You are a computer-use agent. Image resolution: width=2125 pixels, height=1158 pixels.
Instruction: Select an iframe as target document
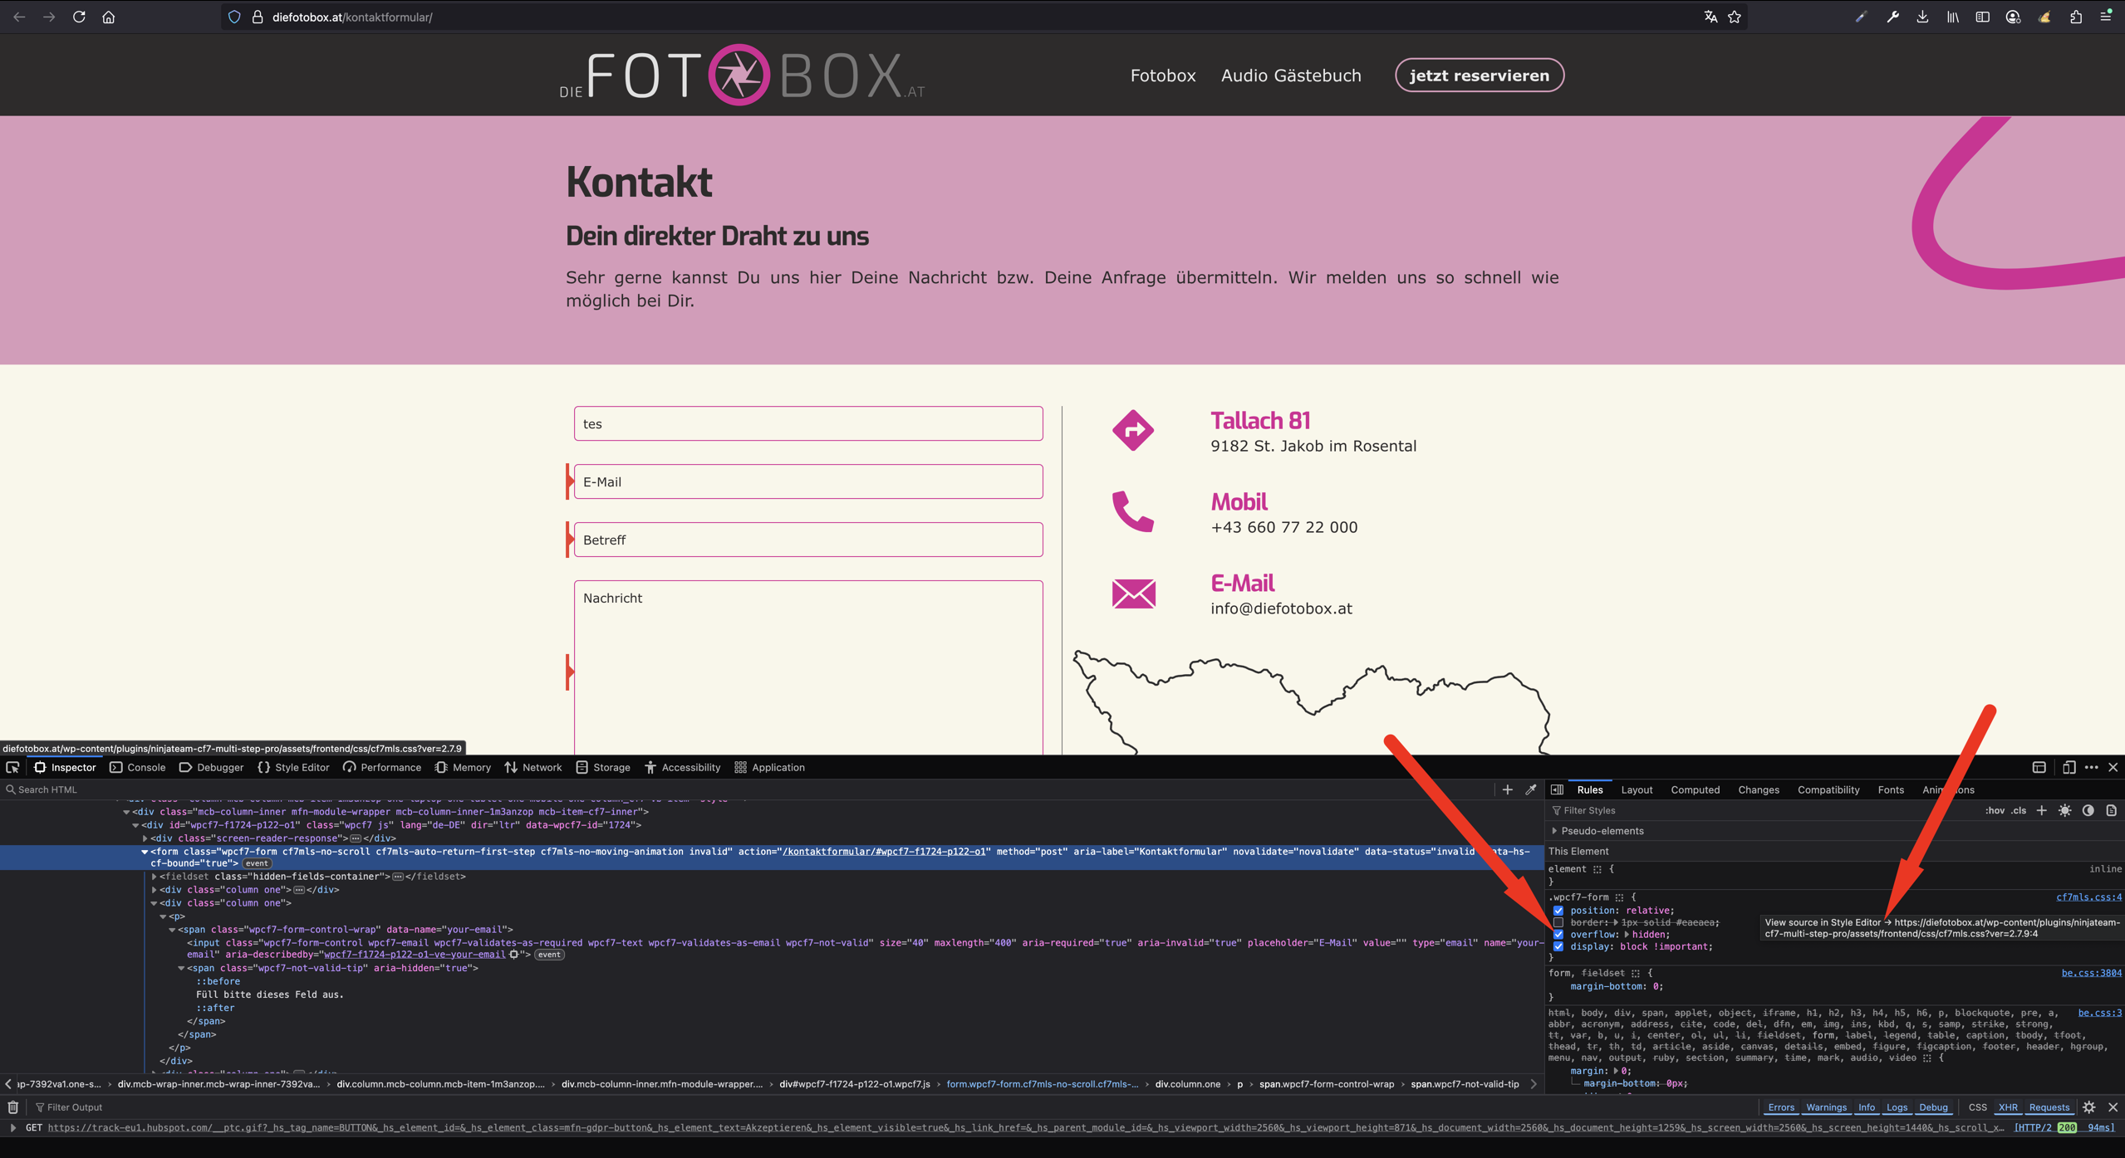[x=2039, y=767]
